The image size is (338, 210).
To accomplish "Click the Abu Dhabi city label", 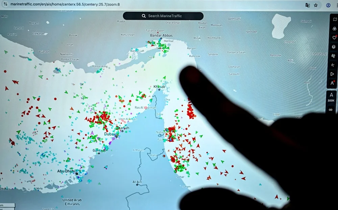I will [66, 171].
